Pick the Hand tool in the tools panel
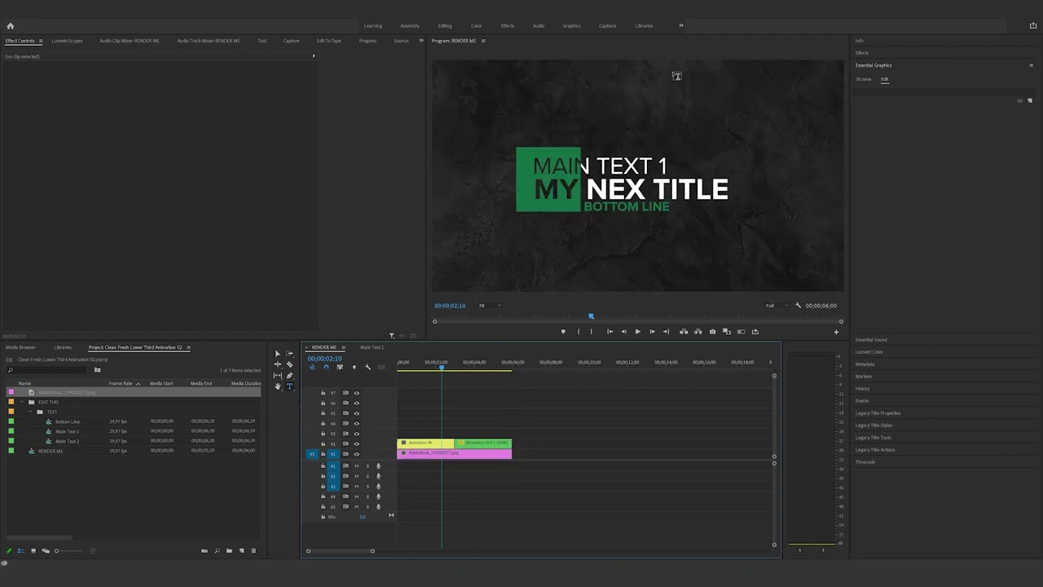This screenshot has height=587, width=1043. [278, 386]
